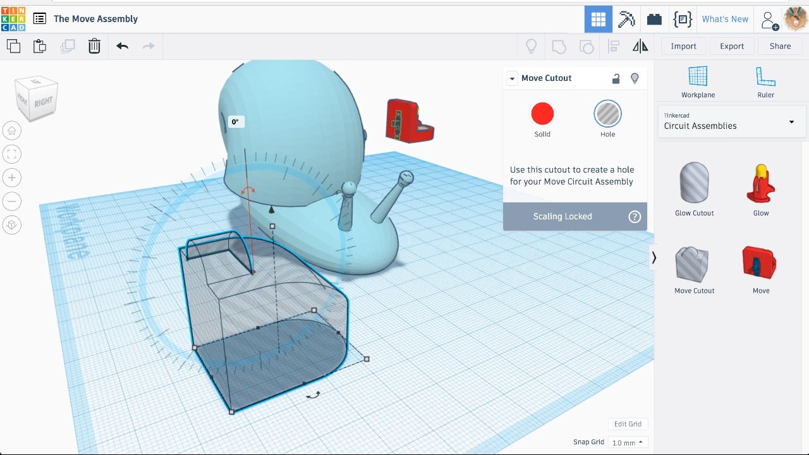Pick the red Solid color swatch

coord(542,114)
